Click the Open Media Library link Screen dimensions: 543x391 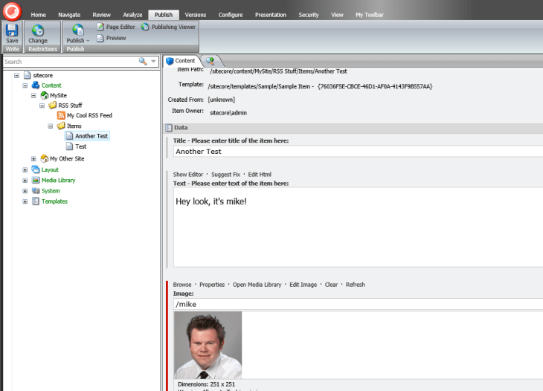click(x=257, y=285)
